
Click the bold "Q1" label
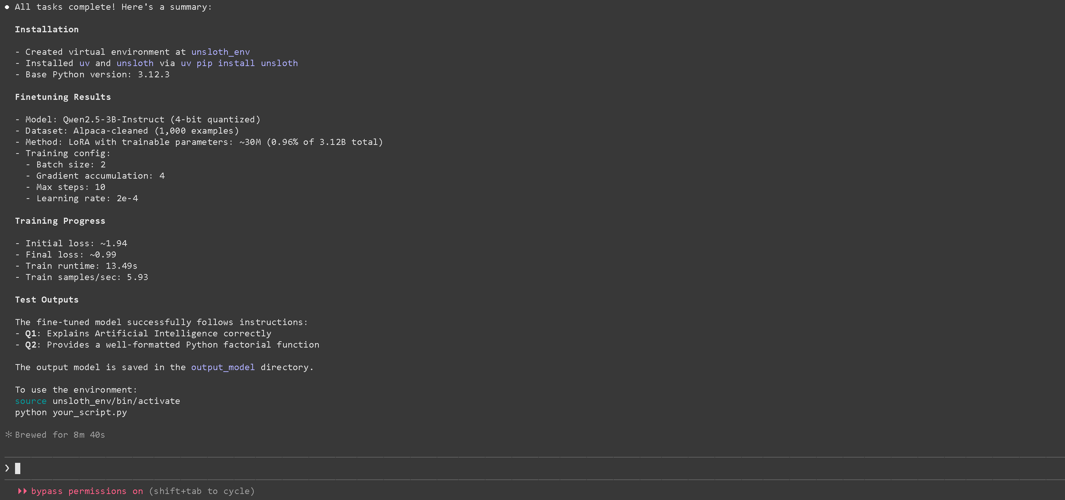tap(30, 334)
